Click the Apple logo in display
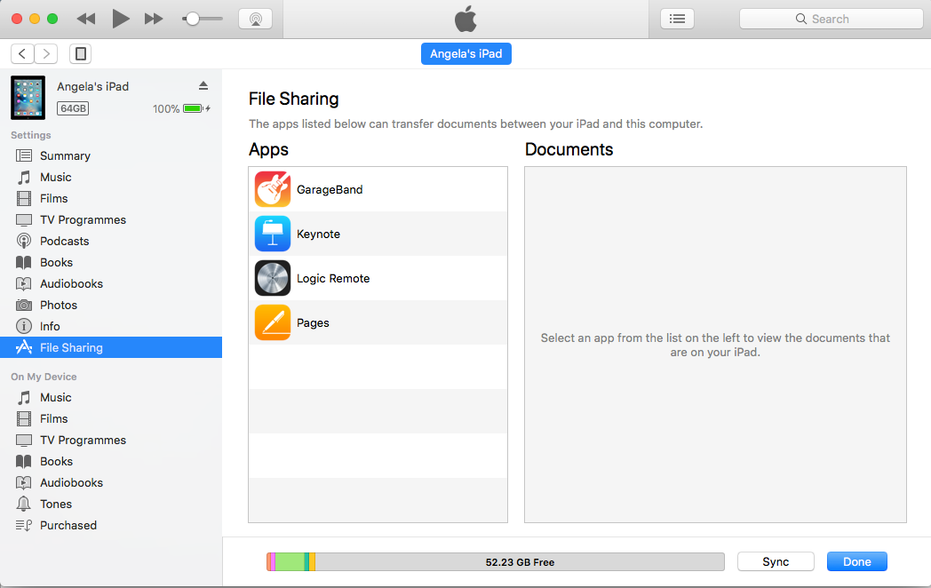Screen dimensions: 931x588 (466, 19)
